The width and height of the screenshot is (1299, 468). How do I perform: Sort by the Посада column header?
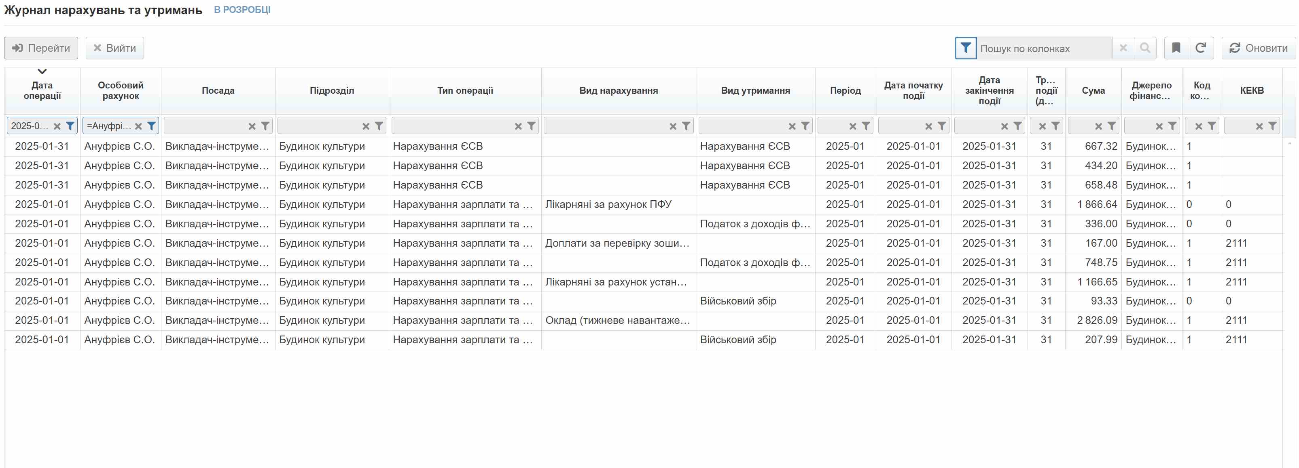[218, 90]
